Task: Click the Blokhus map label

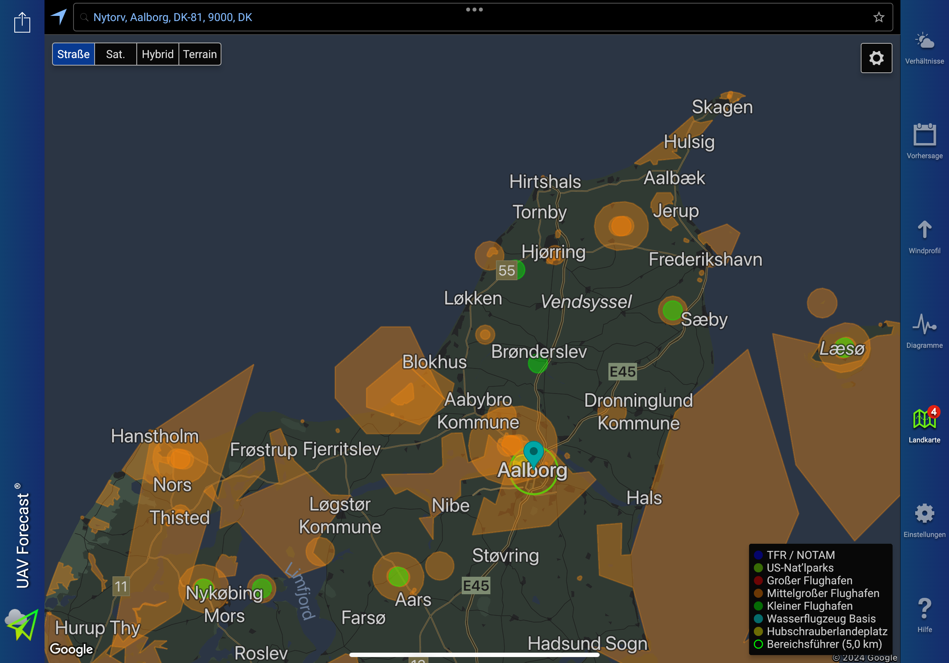Action: [x=434, y=362]
